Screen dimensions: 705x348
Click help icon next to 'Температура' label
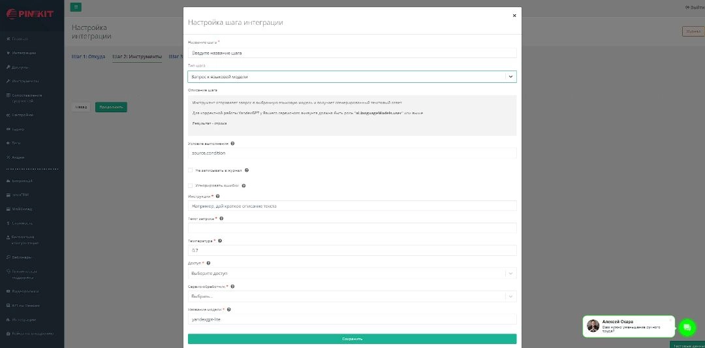click(x=220, y=241)
